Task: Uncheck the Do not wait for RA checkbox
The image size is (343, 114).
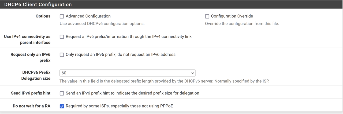Action: 62,106
